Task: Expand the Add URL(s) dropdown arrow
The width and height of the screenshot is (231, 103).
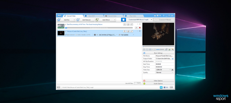Action: pyautogui.click(x=115, y=20)
